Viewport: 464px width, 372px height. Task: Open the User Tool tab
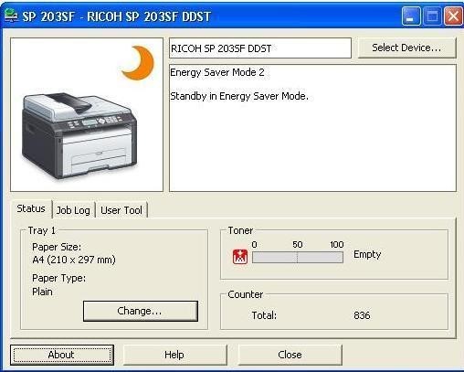pyautogui.click(x=121, y=210)
